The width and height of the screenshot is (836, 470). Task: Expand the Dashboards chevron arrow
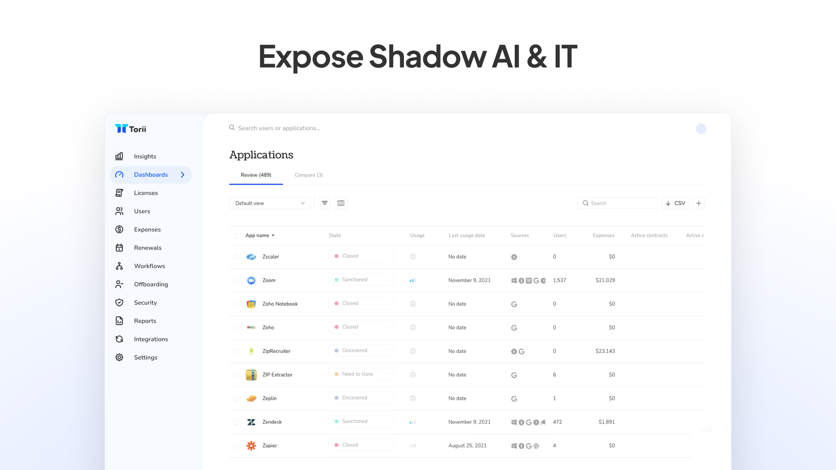click(x=183, y=175)
